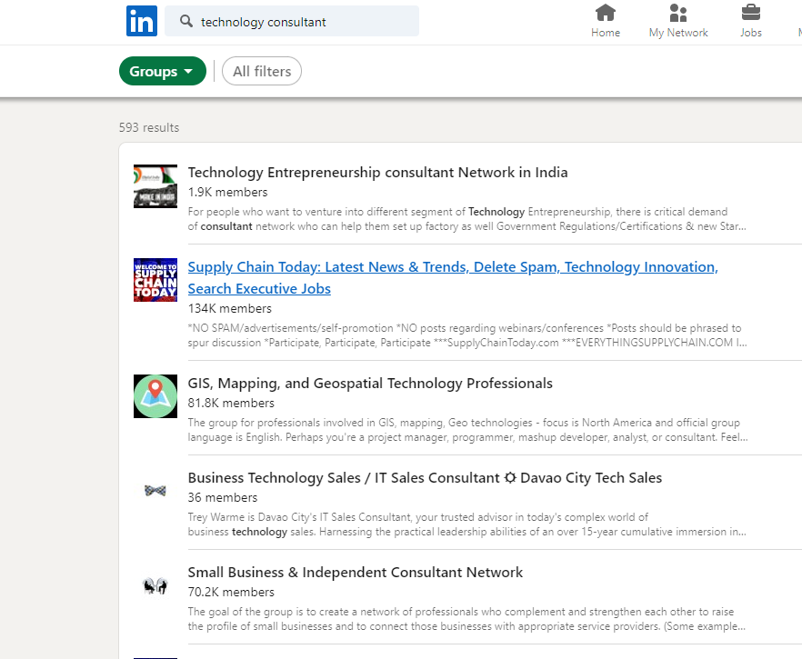Click the GIS Mapping group logo
Image resolution: width=802 pixels, height=659 pixels.
click(155, 396)
